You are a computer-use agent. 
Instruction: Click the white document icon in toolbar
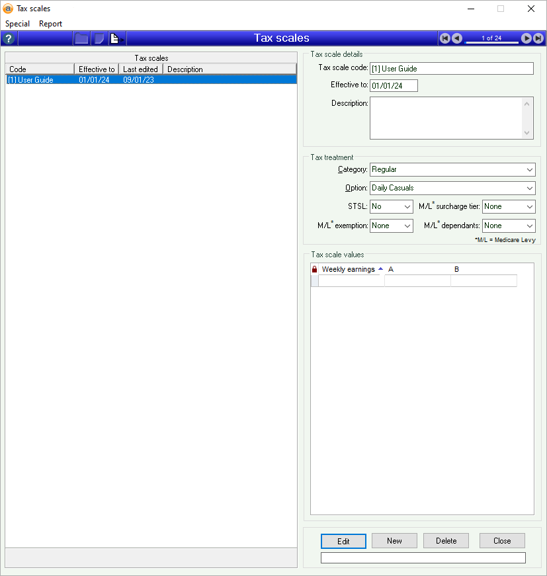pos(115,38)
